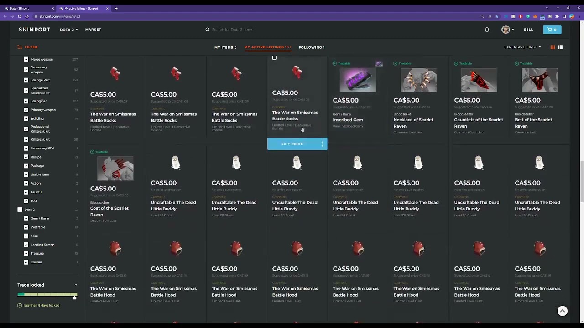Reload the page in browser
The width and height of the screenshot is (584, 328).
click(20, 16)
